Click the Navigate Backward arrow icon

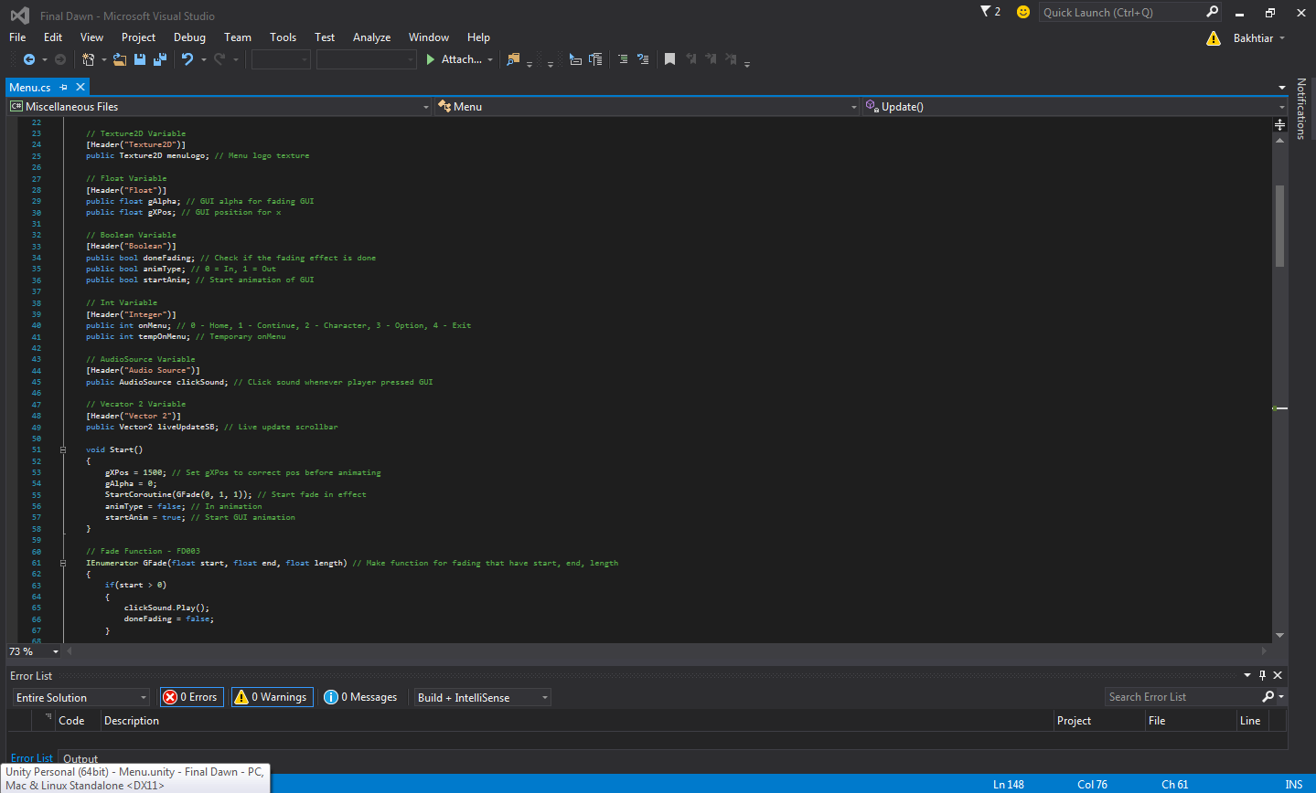[x=29, y=59]
